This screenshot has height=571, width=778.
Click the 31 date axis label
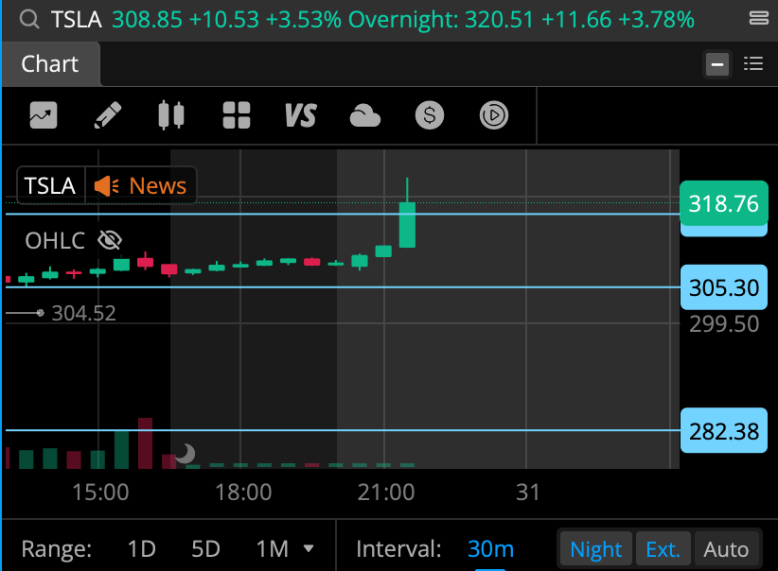tap(527, 493)
